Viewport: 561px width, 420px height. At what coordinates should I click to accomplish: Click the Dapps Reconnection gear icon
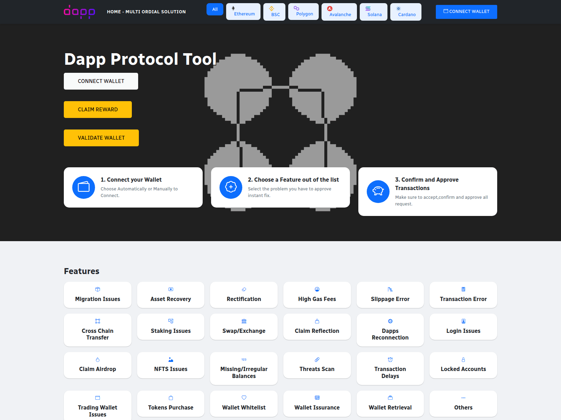point(390,321)
